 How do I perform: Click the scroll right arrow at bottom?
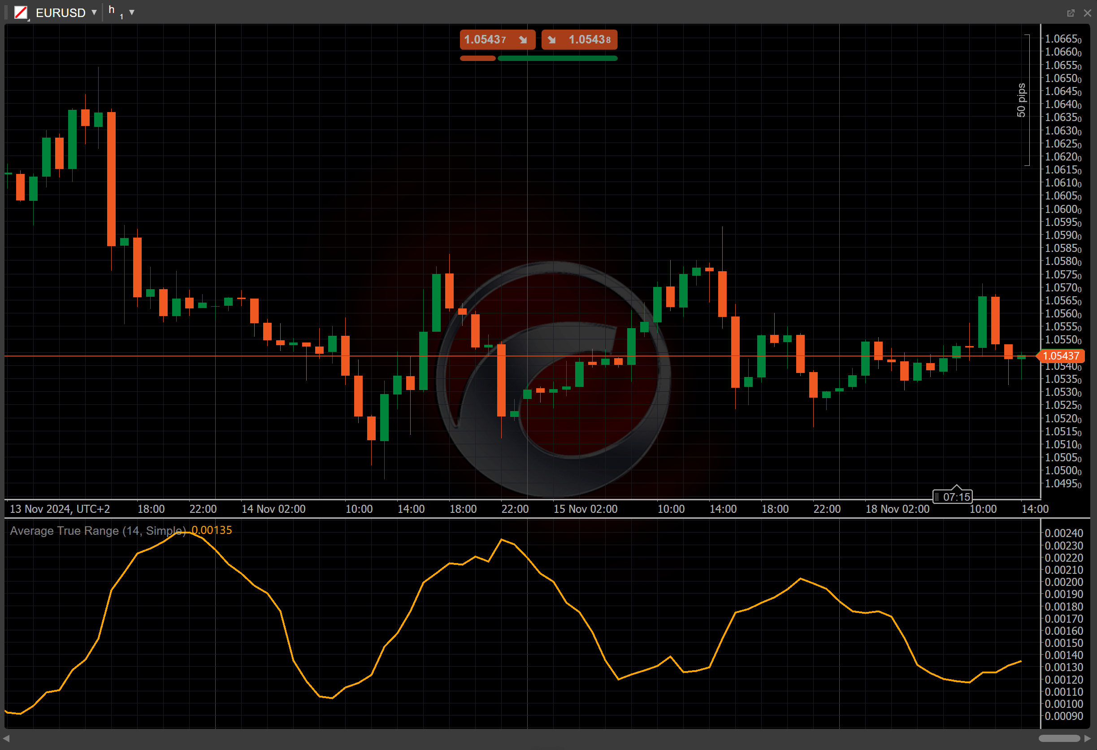1088,738
